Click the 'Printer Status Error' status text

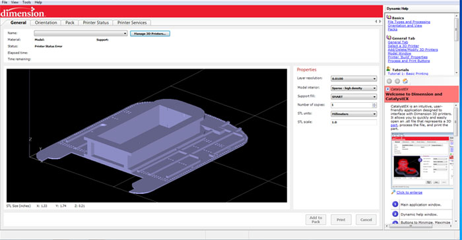(48, 46)
